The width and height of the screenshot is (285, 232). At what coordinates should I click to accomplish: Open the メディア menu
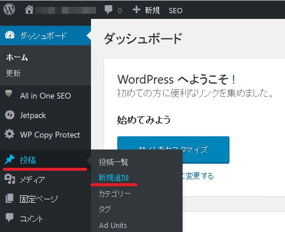coord(33,180)
